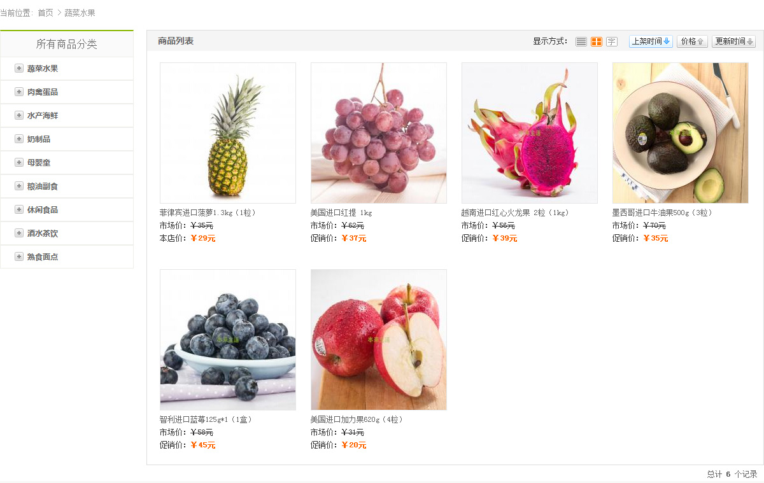View the blueberry product thumbnail
Screen dimensions: 764x483
pyautogui.click(x=228, y=340)
